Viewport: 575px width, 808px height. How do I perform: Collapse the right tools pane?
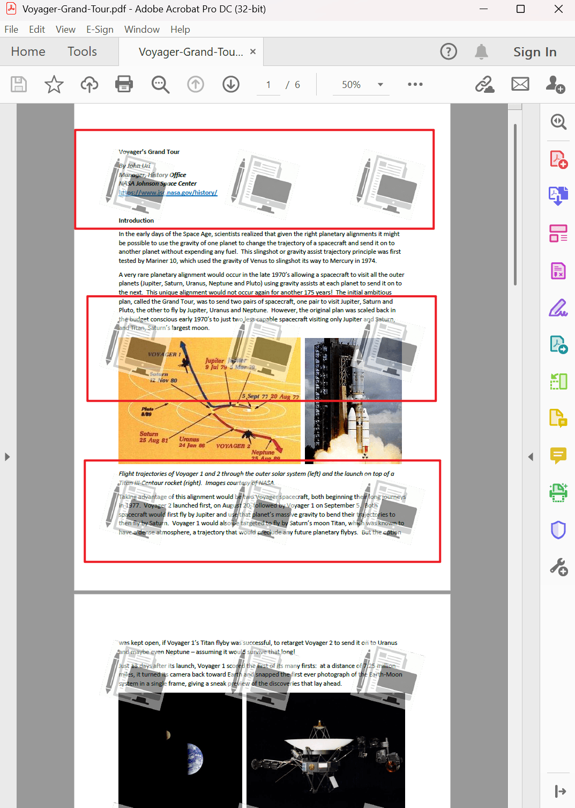click(530, 457)
